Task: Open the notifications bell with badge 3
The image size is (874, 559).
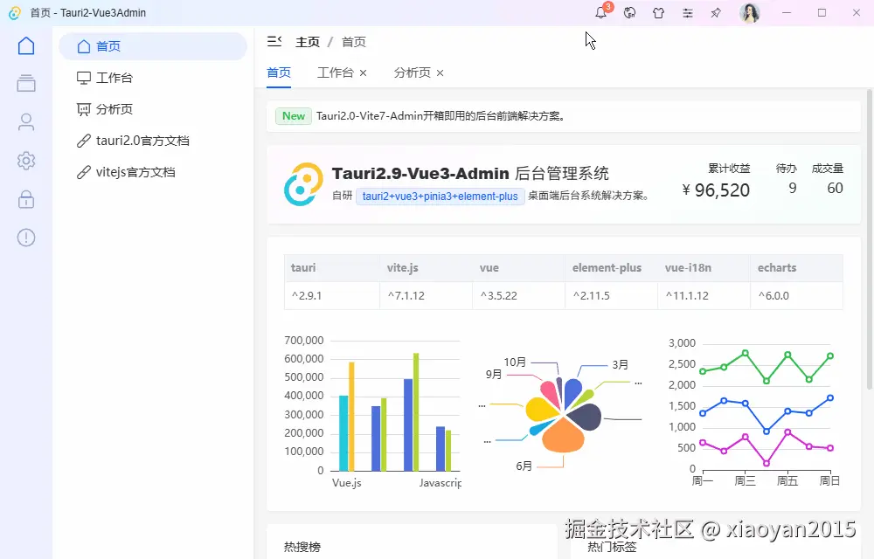Action: click(x=600, y=13)
